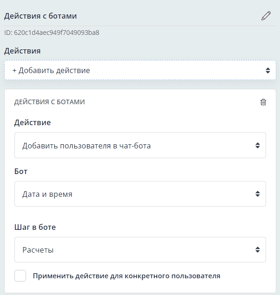Screen dimensions: 280x295
Task: Click the block ID text 620c1d4aec949f7049093ba8
Action: point(52,33)
